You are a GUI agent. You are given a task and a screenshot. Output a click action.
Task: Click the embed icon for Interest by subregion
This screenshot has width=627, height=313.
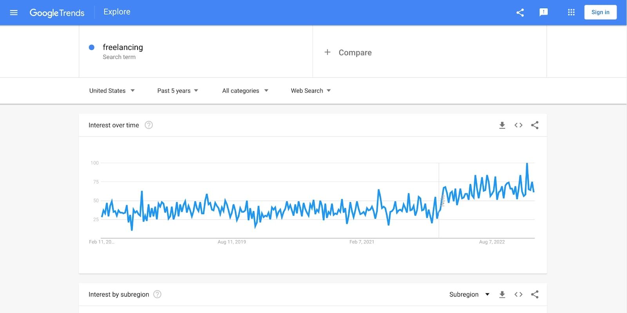[518, 294]
